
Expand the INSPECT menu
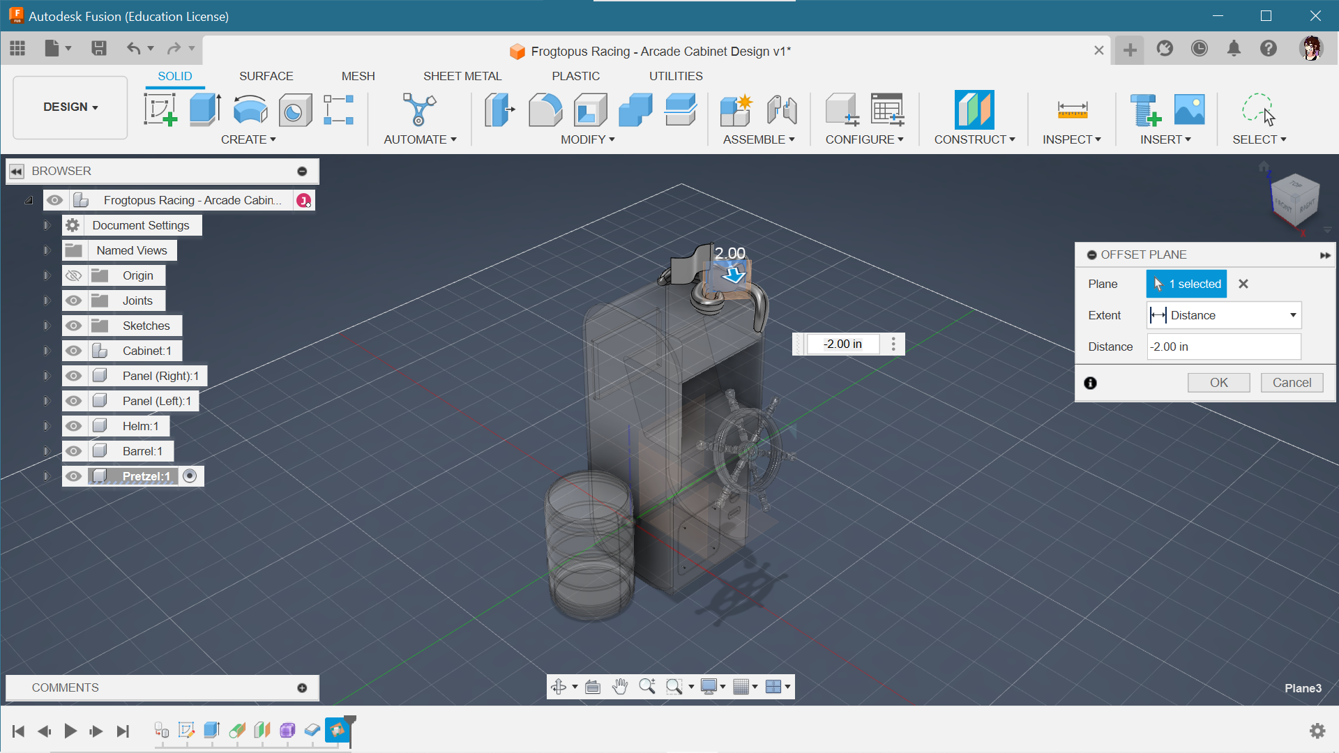tap(1071, 139)
